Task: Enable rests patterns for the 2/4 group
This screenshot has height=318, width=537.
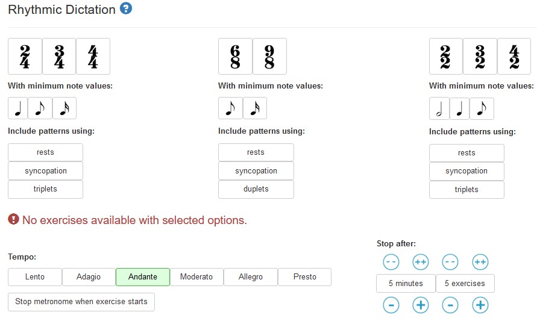Action: click(x=45, y=152)
